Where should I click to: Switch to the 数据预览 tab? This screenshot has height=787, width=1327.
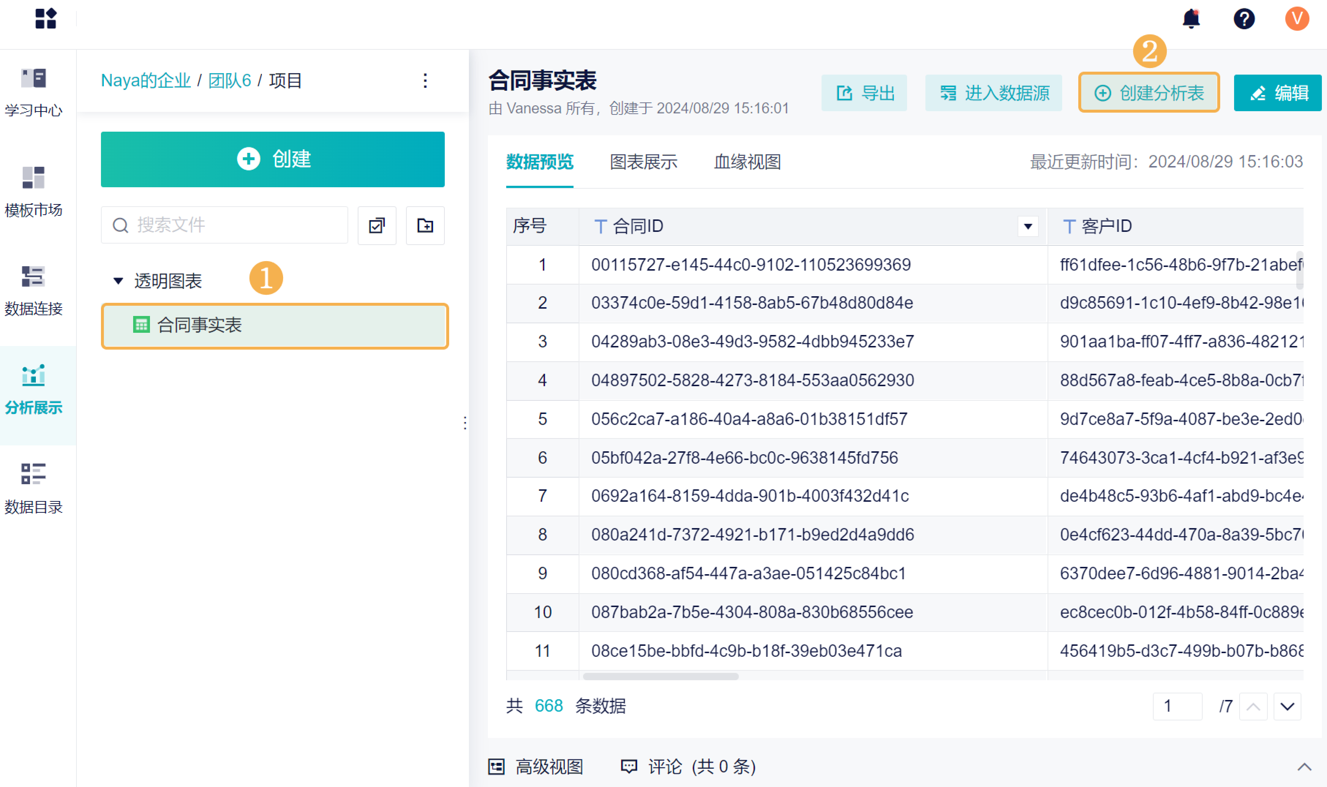540,162
